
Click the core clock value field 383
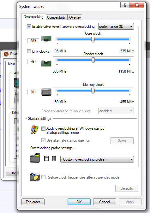[33, 41]
